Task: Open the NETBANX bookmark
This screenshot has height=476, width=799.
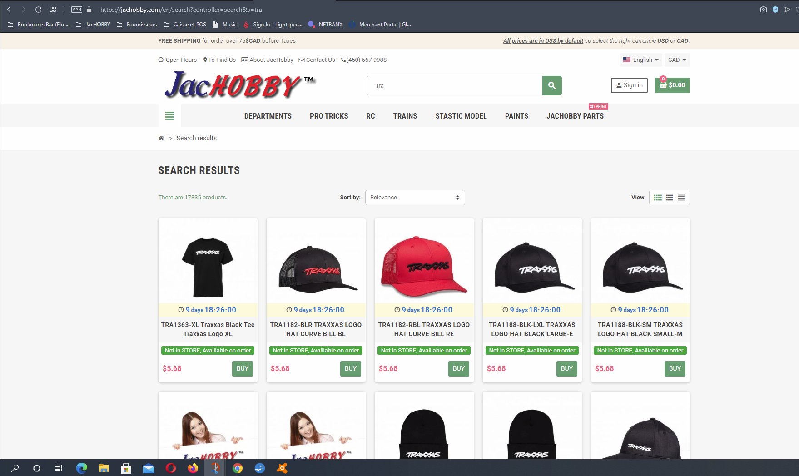Action: tap(325, 25)
